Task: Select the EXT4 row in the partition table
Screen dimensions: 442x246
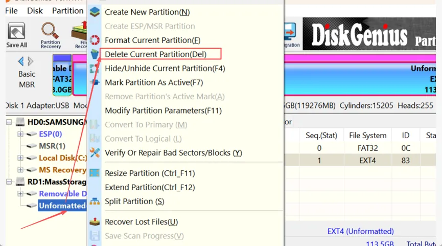Action: point(360,160)
